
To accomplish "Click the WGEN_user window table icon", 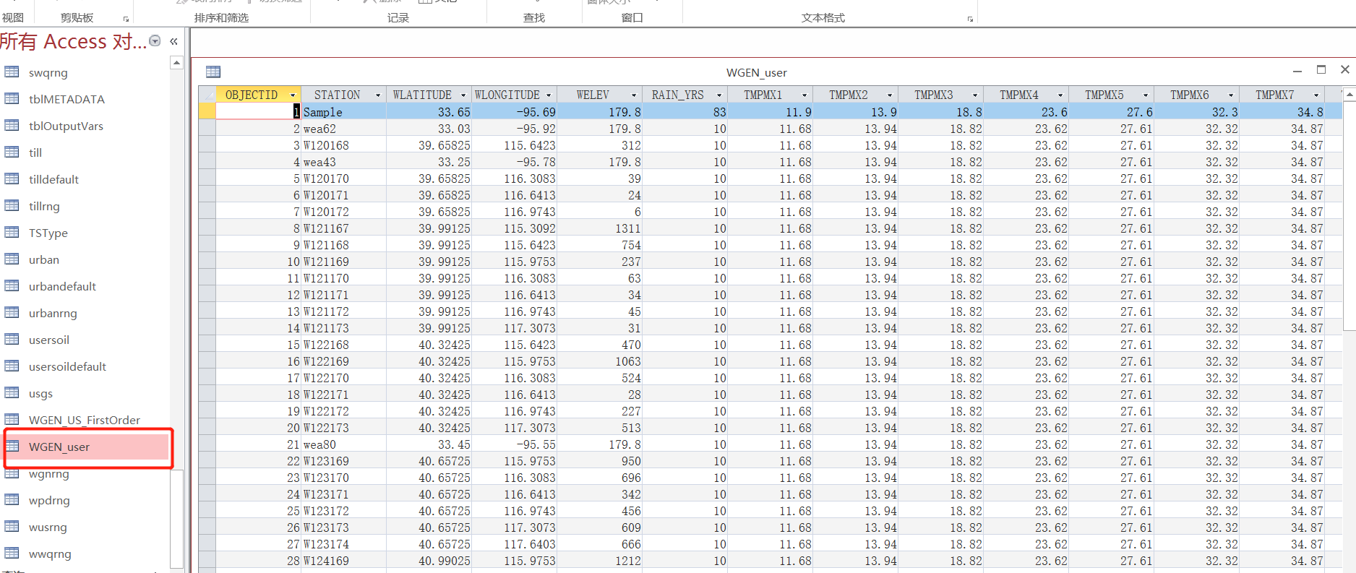I will (x=213, y=72).
